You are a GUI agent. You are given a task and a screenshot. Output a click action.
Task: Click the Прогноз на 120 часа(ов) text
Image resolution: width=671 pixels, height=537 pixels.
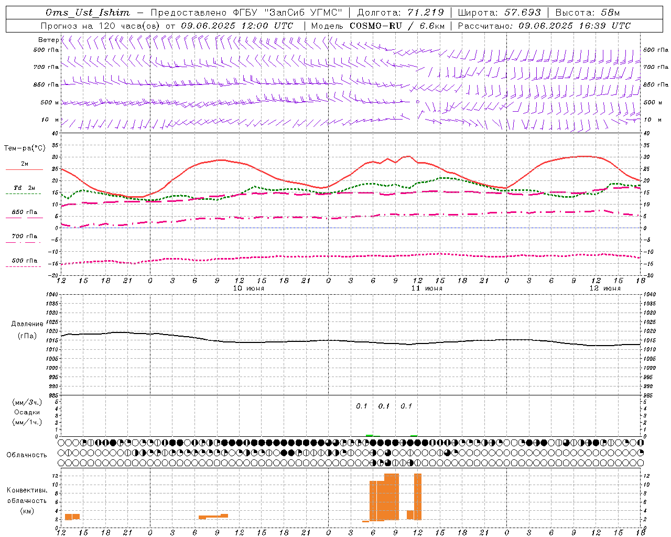click(101, 26)
